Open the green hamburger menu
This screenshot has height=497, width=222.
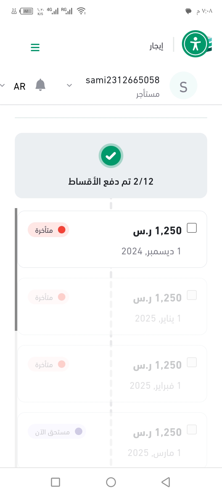click(35, 47)
